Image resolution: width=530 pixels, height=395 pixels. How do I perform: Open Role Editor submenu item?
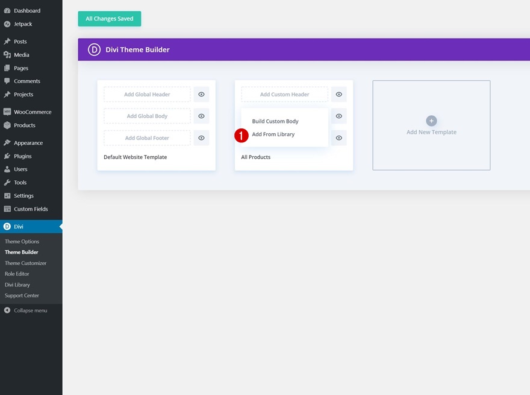(x=17, y=274)
